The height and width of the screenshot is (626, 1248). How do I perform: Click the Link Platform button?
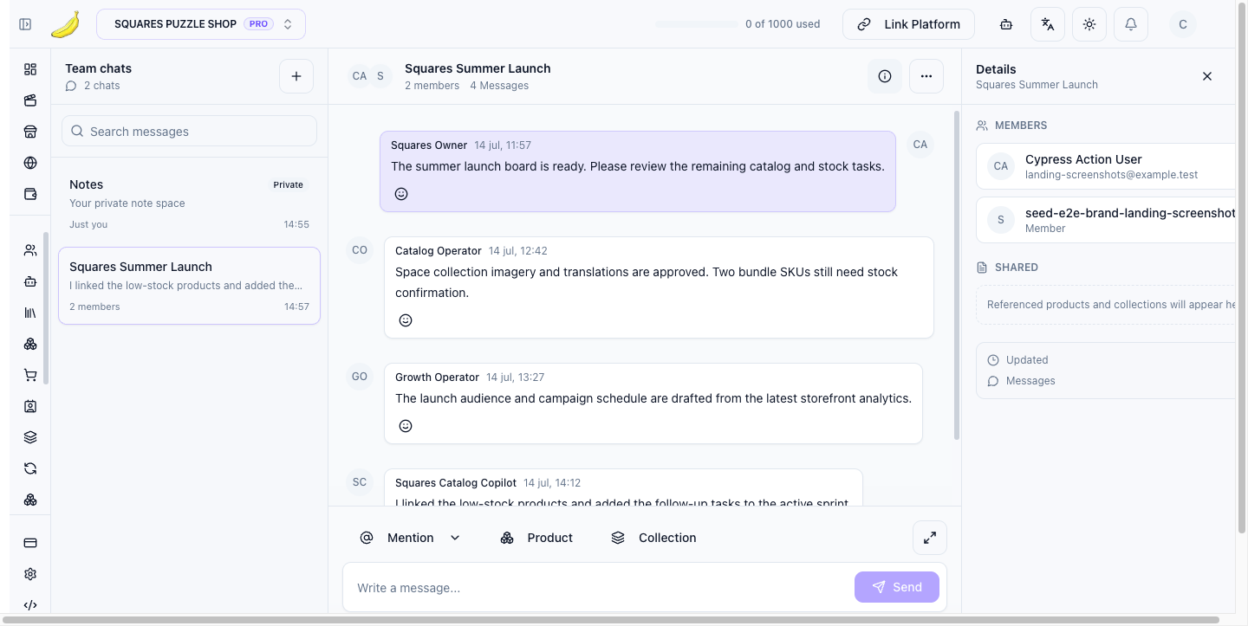(x=908, y=24)
